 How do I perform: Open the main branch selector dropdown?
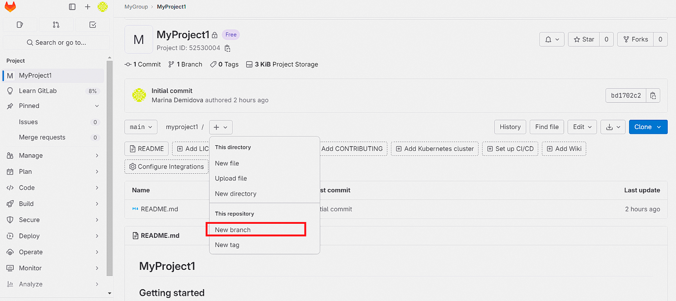(141, 127)
